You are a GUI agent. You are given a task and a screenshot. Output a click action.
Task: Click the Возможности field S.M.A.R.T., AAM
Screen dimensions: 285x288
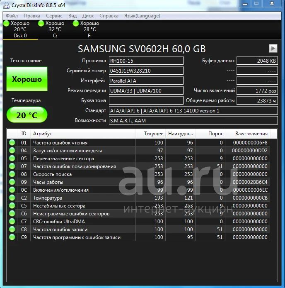pos(193,120)
